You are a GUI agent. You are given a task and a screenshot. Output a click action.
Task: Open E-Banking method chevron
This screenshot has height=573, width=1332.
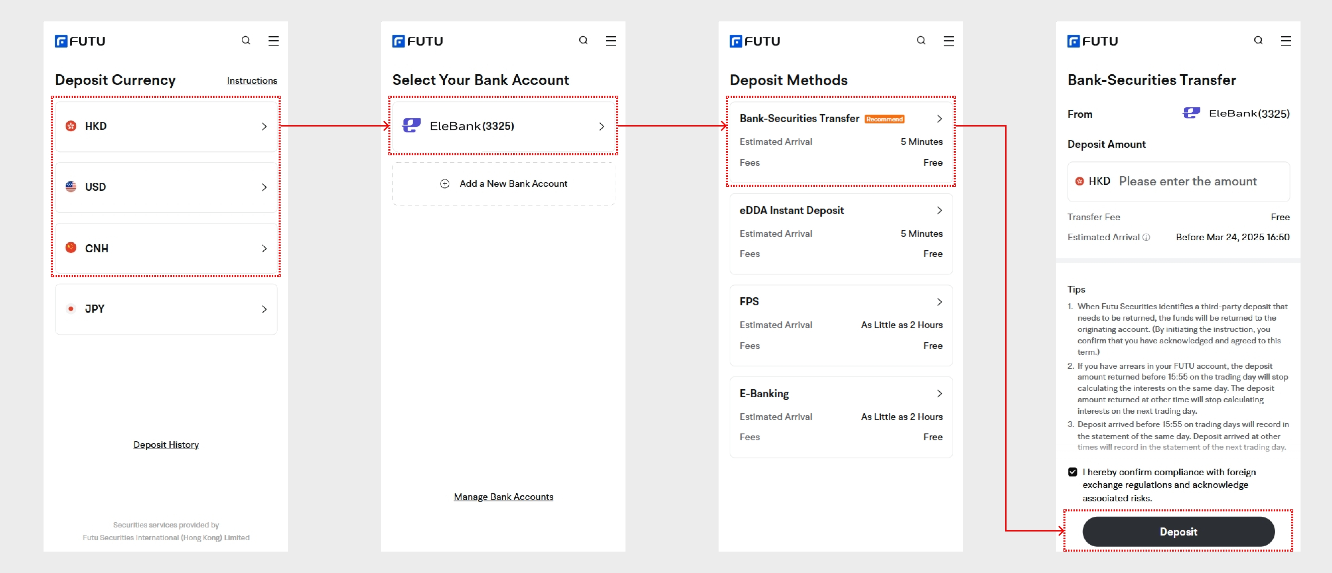pyautogui.click(x=940, y=394)
